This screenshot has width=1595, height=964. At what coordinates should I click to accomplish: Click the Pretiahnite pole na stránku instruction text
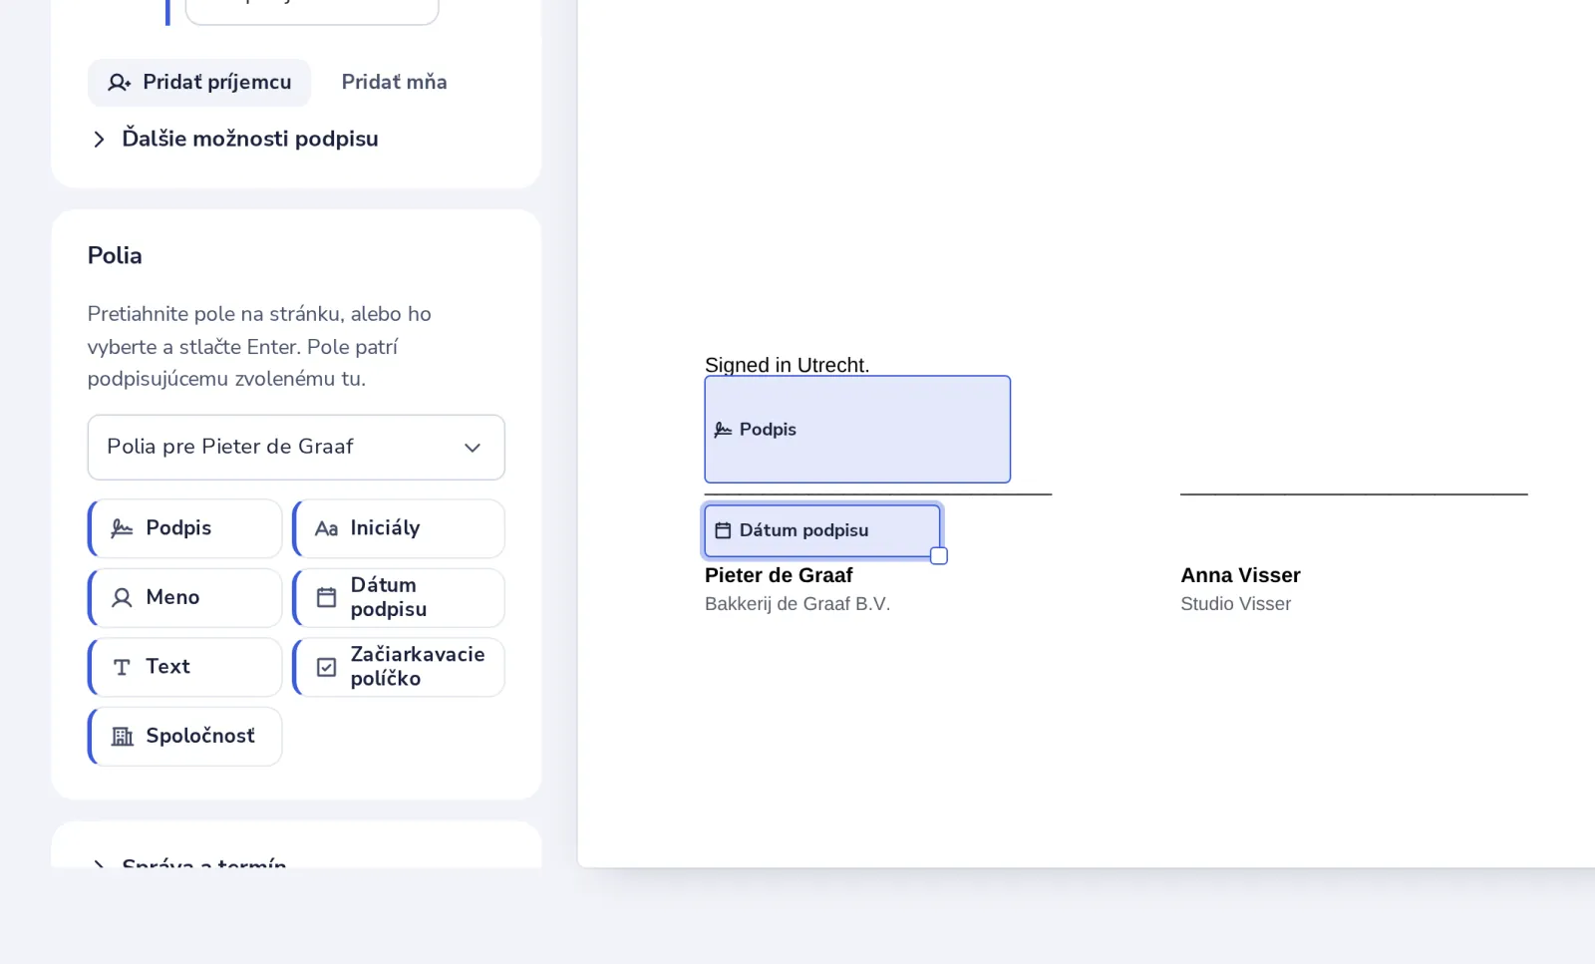[259, 346]
